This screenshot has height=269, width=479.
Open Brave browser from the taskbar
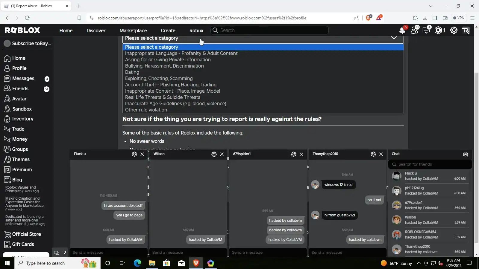click(196, 263)
